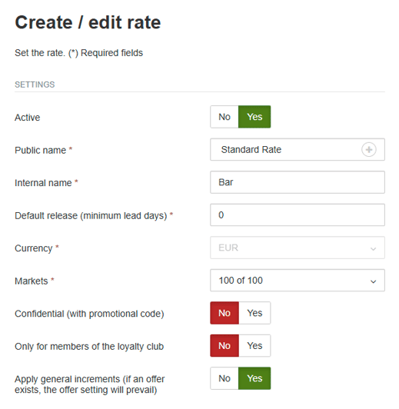Select Yes for Apply general increments
Screen dimensions: 399x409
(x=254, y=378)
